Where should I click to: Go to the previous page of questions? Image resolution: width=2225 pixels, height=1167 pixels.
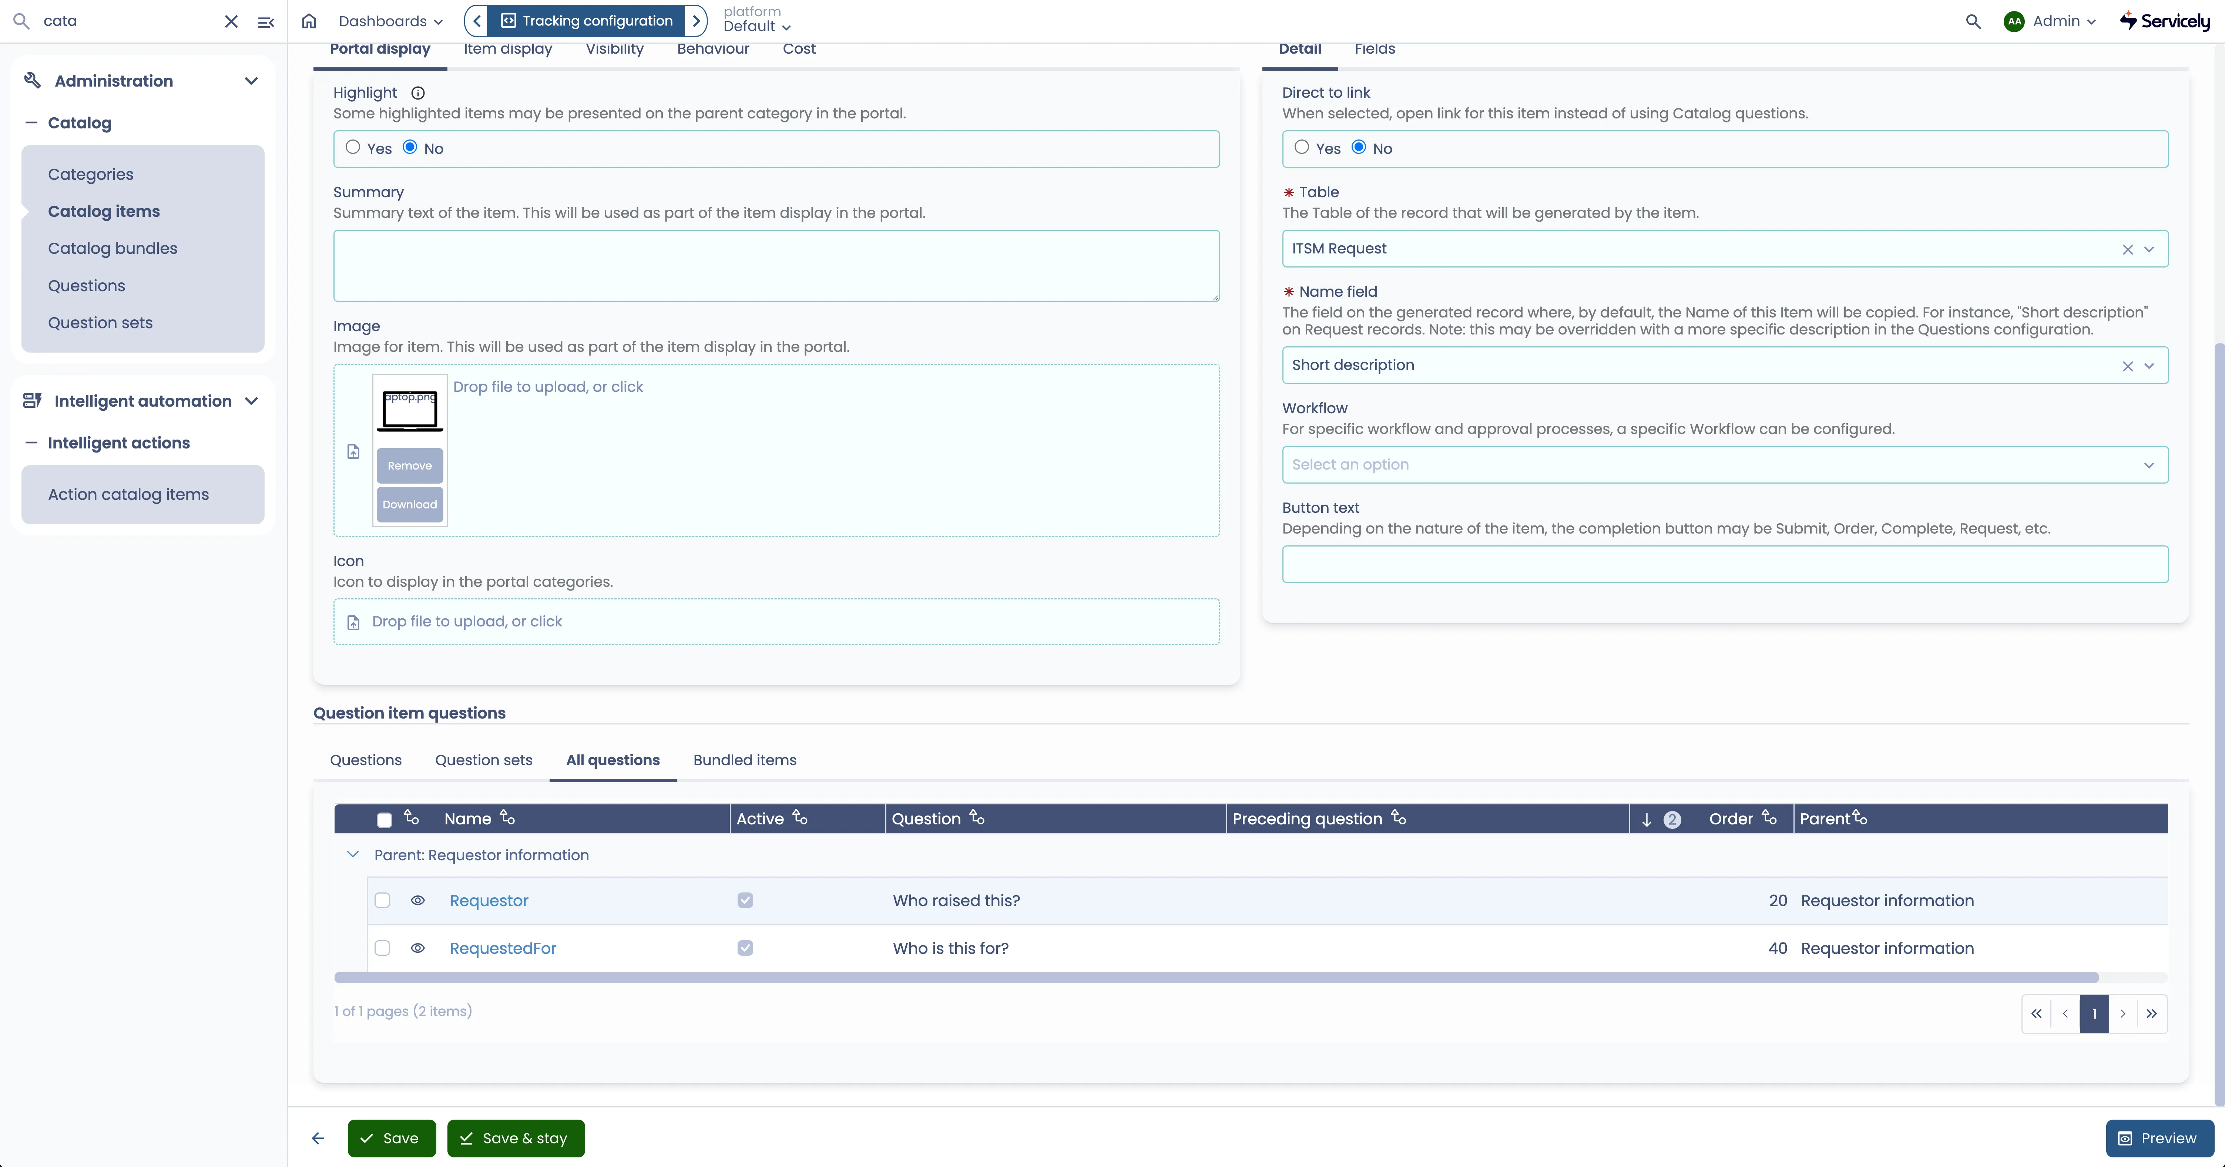(x=2065, y=1014)
